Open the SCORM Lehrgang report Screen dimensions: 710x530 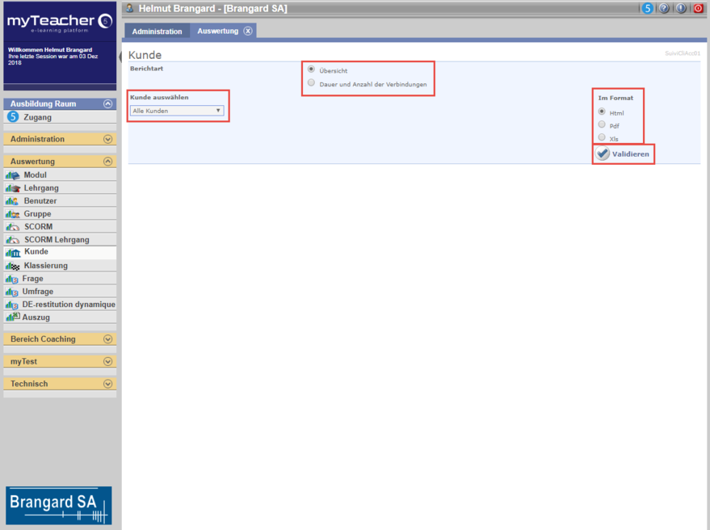point(56,240)
